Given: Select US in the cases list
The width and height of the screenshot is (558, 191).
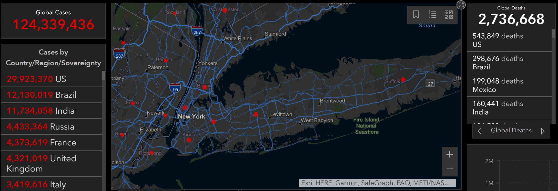Looking at the screenshot, I should [52, 79].
